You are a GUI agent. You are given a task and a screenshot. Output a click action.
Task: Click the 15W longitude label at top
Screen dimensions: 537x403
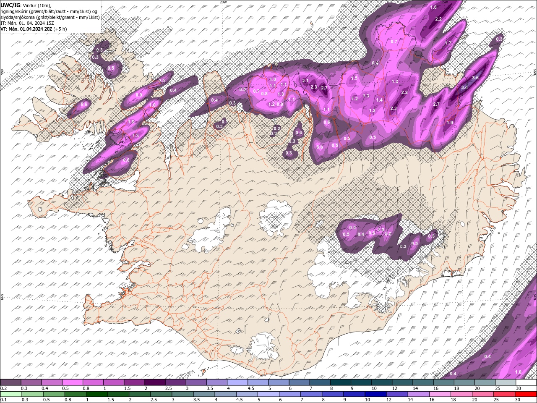(x=444, y=2)
